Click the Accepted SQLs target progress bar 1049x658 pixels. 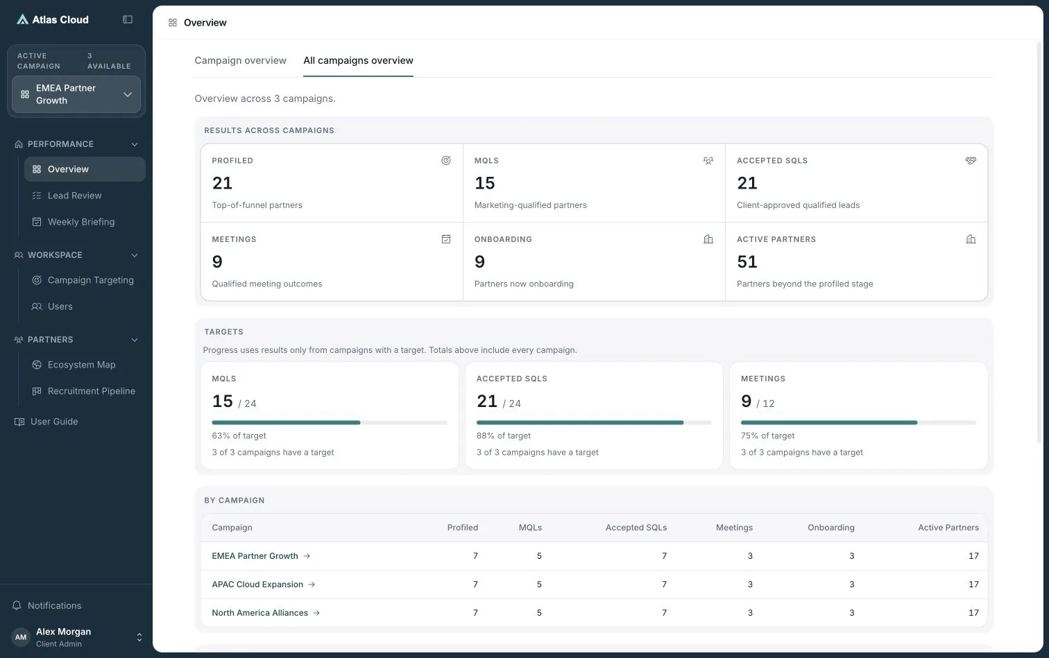tap(594, 422)
